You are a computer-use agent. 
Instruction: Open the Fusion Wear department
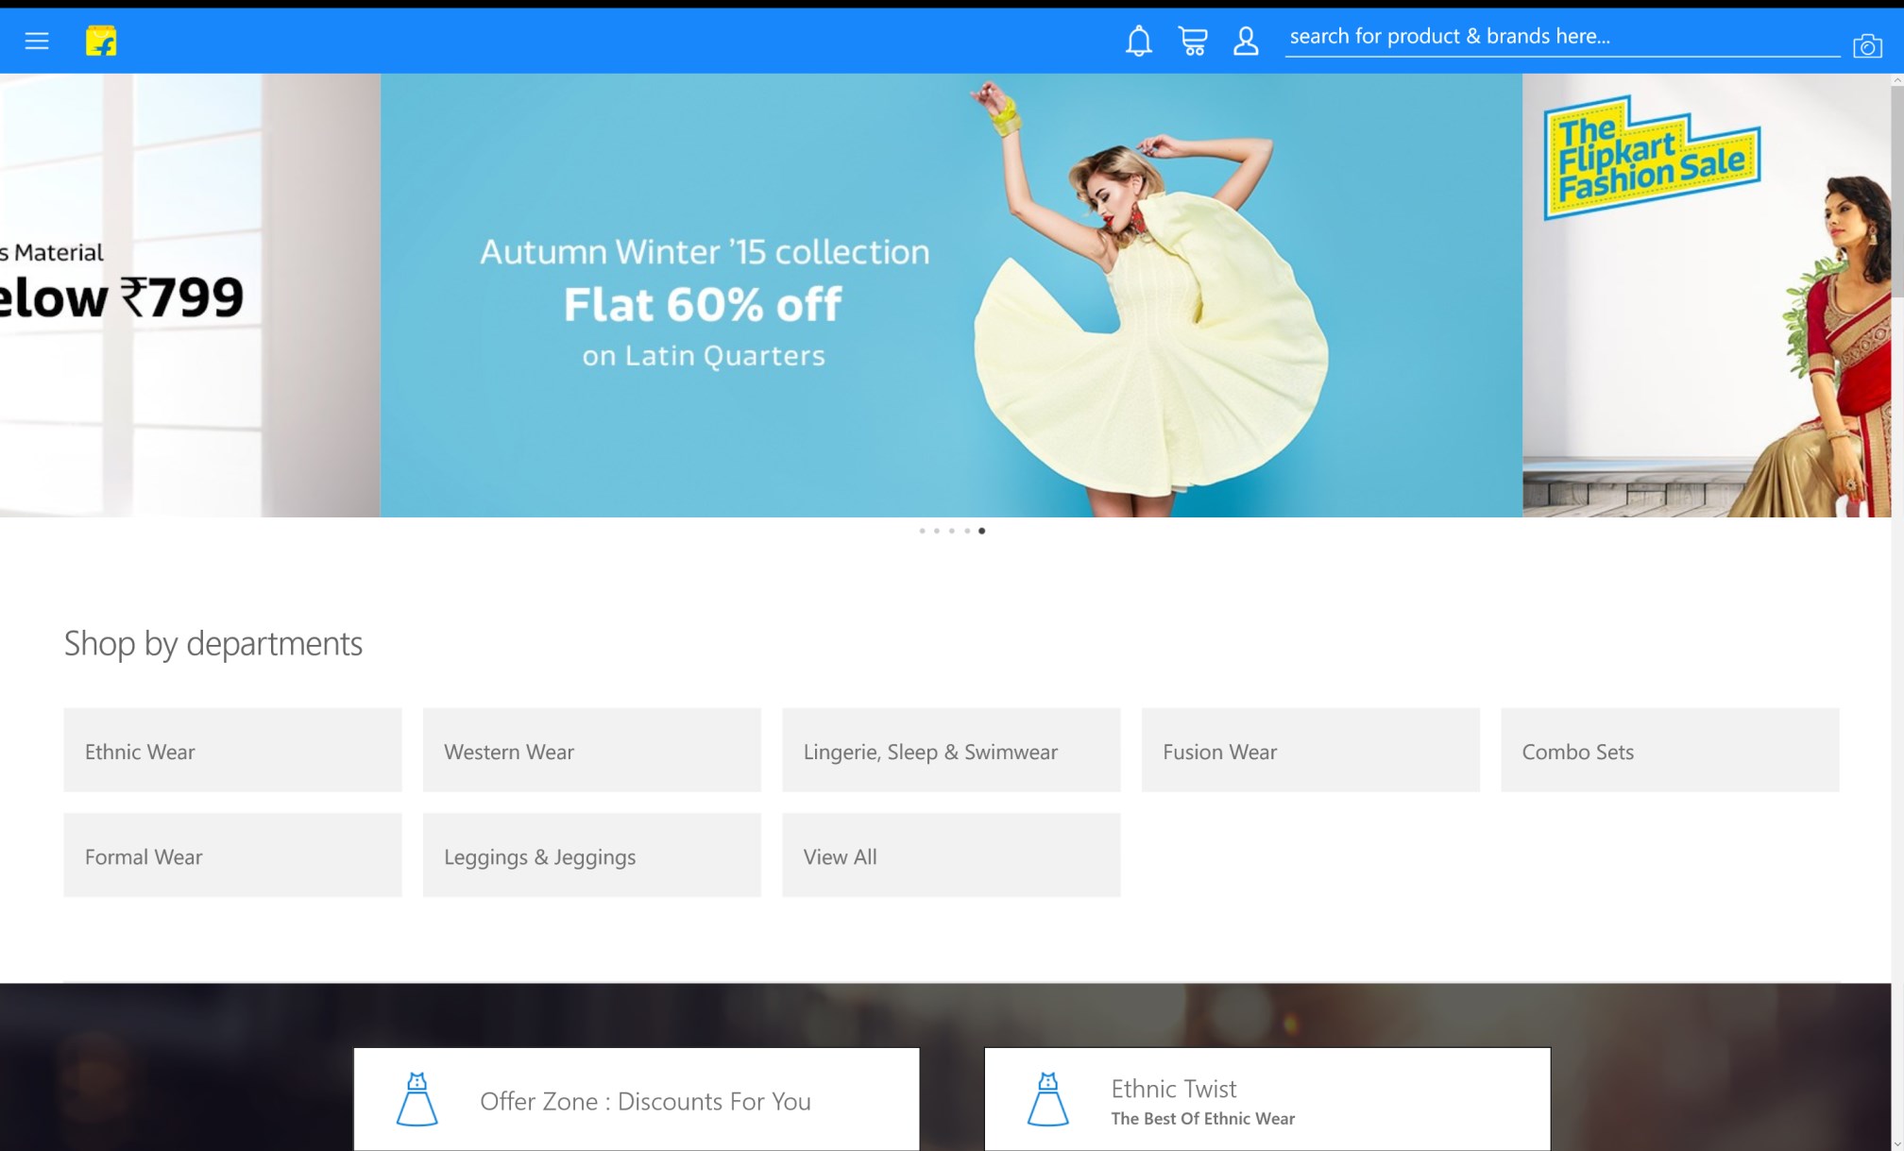click(1310, 751)
